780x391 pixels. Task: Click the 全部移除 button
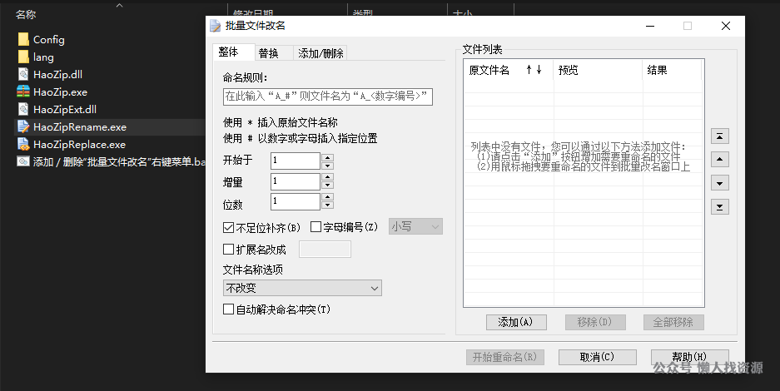673,322
